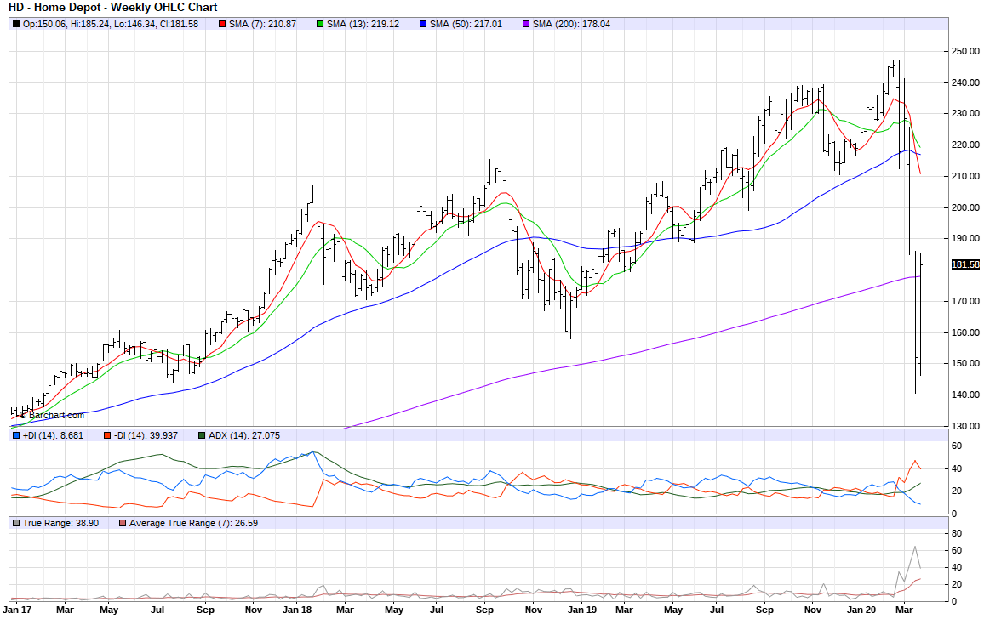Image resolution: width=984 pixels, height=636 pixels.
Task: Click the +DI (14): 8.681 label
Action: coord(53,435)
